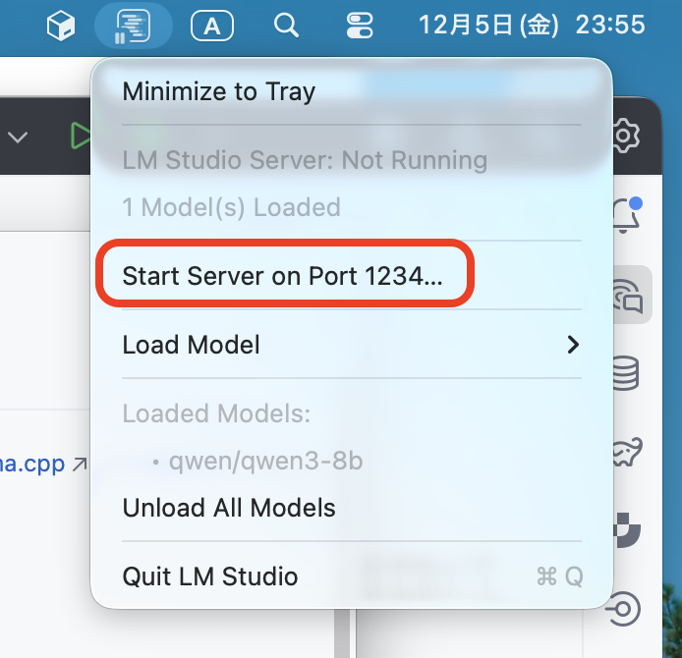The height and width of the screenshot is (658, 682).
Task: Open the Database tool window icon
Action: [x=626, y=373]
